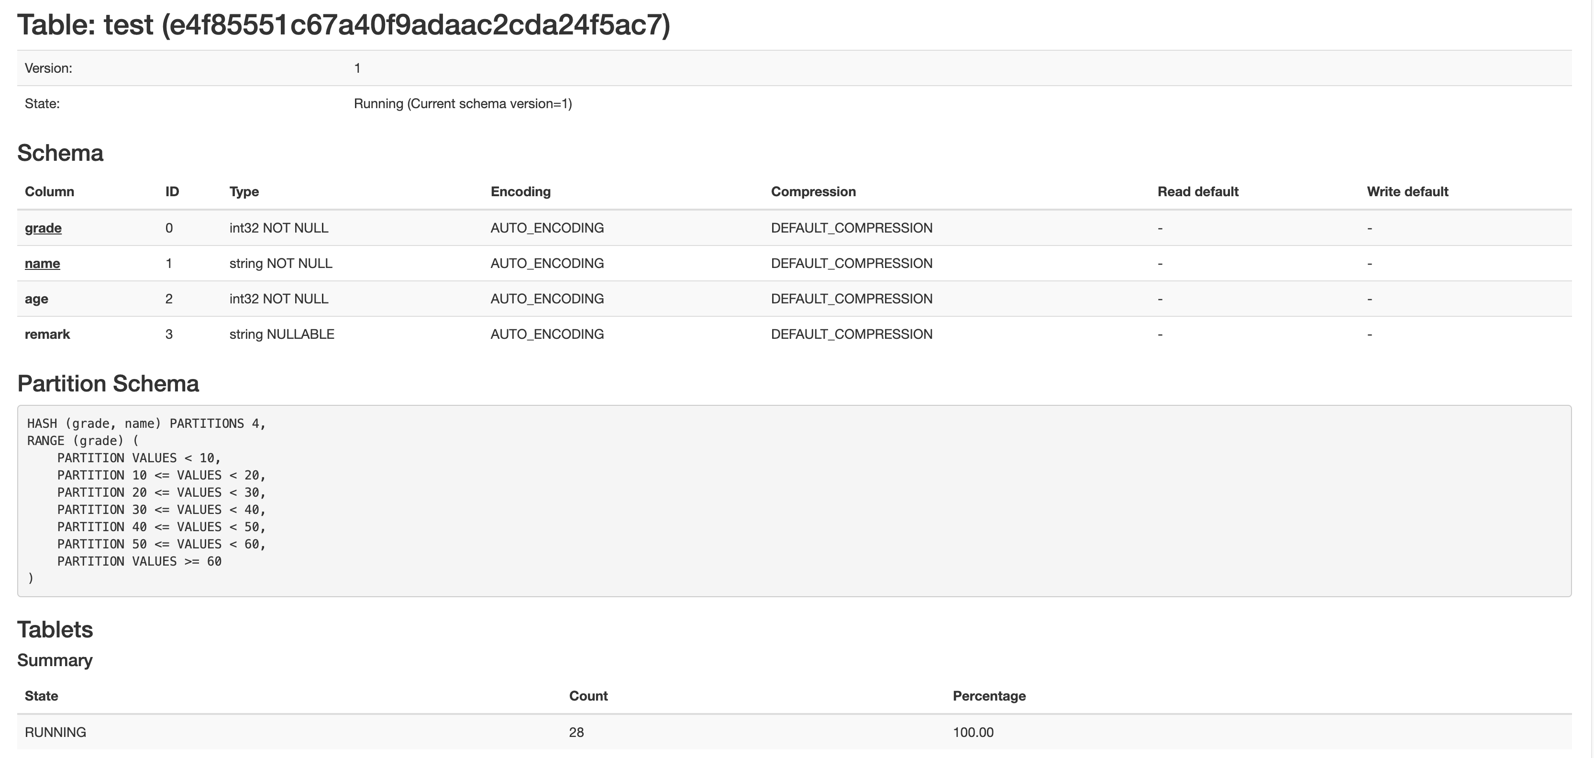Open the name column details link
Screen dimensions: 1594x758
tap(42, 263)
